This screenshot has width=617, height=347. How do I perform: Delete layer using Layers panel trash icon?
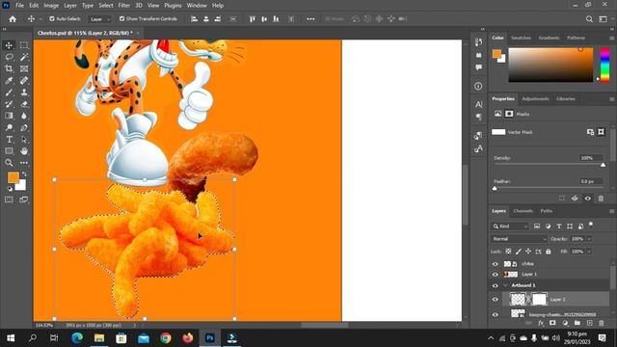602,323
